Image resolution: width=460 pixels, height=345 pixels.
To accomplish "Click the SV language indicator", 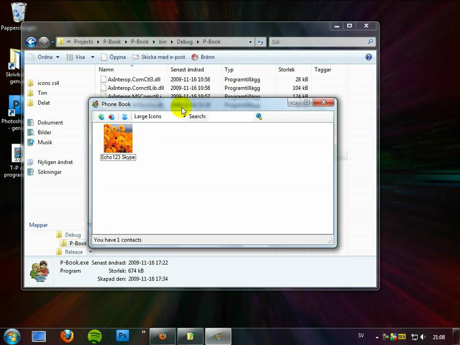I will (x=361, y=335).
